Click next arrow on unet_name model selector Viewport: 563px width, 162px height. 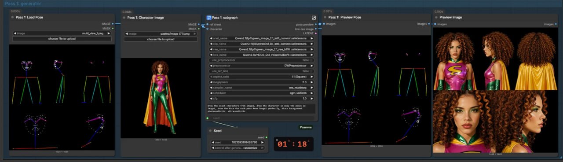tap(312, 38)
